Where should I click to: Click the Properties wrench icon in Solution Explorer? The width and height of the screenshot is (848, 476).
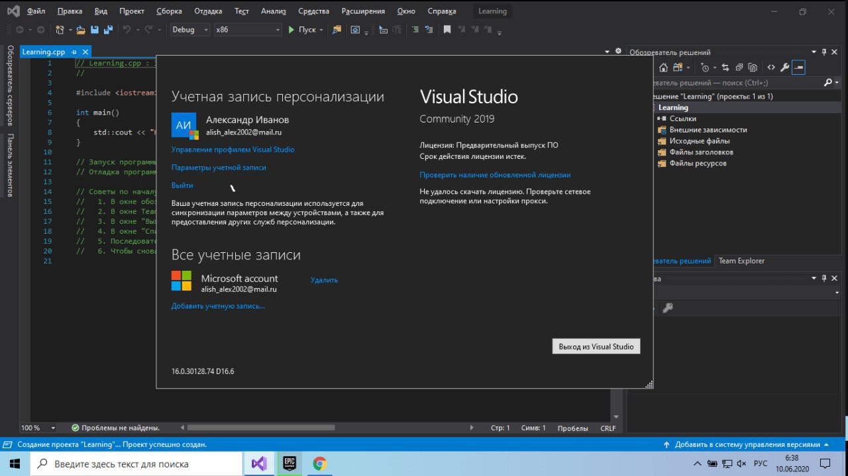[x=785, y=68]
